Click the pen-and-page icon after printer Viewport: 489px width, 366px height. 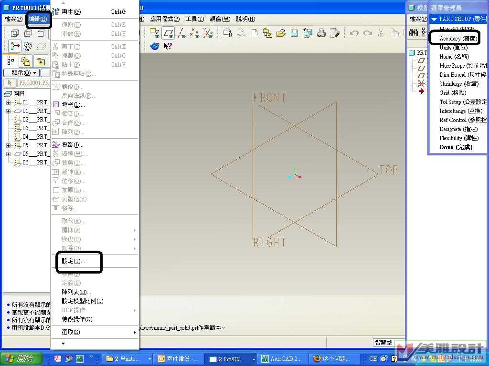tap(334, 33)
